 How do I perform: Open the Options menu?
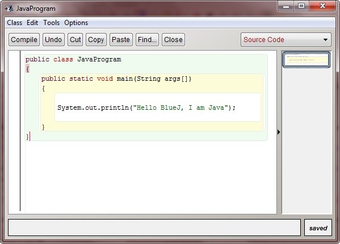point(76,23)
